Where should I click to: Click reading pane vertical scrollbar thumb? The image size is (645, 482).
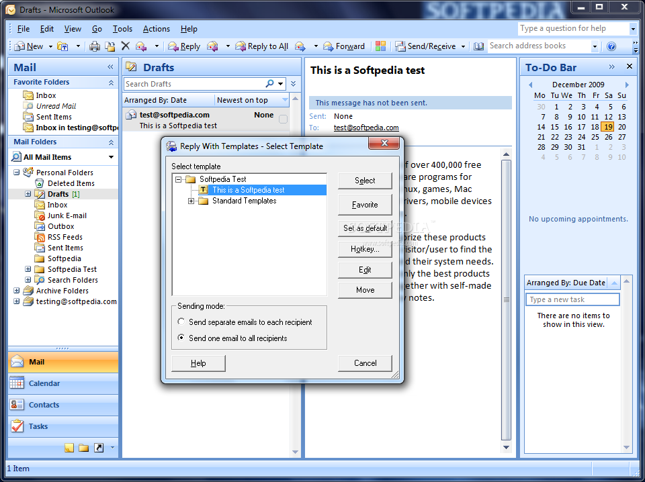[507, 299]
